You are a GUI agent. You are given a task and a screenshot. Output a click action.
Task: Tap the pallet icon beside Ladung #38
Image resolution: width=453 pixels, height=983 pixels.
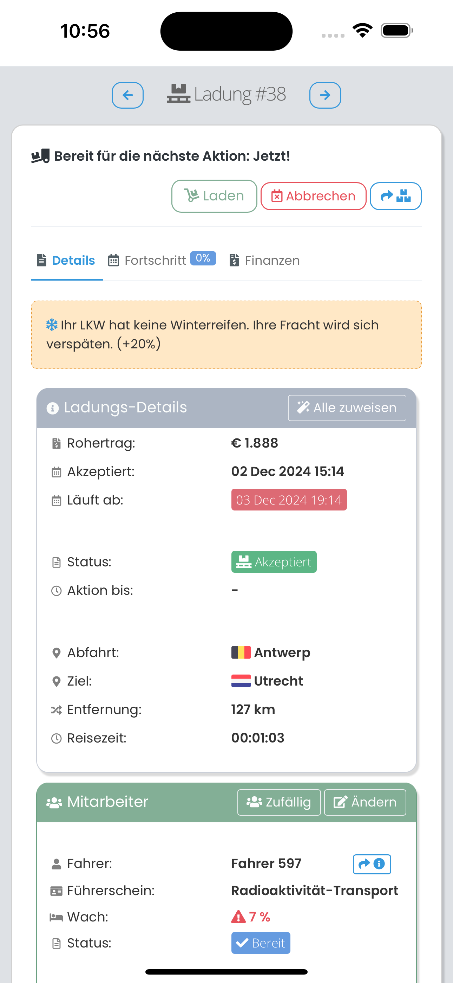(178, 94)
